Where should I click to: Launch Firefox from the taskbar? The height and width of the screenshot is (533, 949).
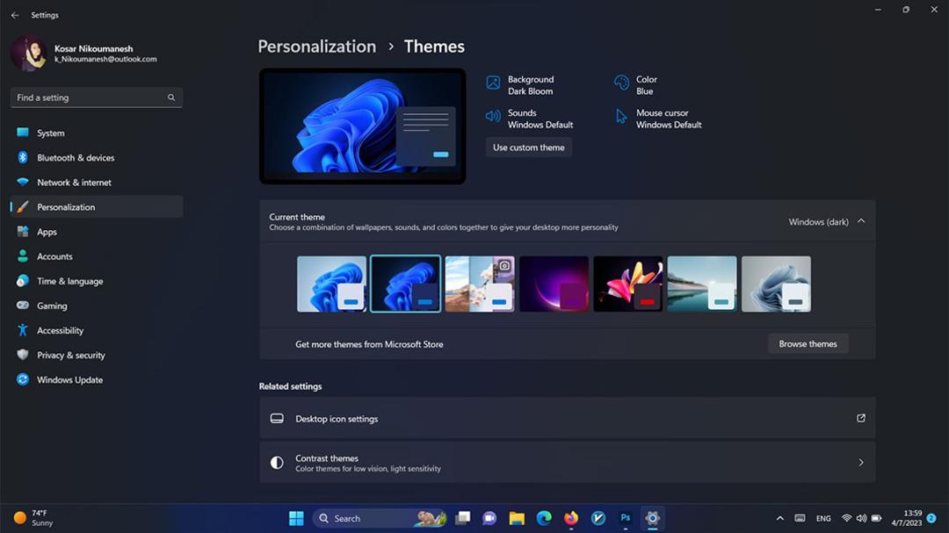571,518
